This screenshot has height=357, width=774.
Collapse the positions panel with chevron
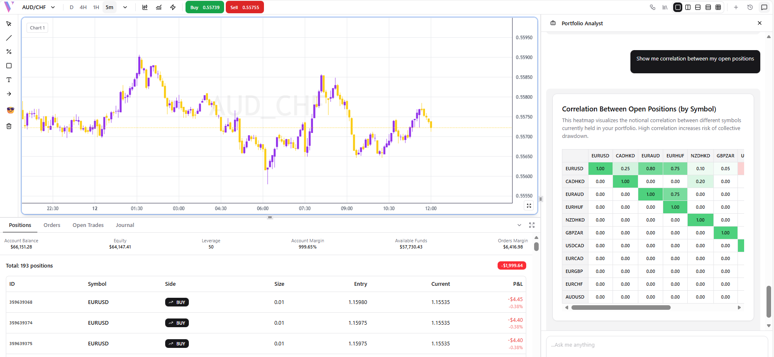(x=519, y=225)
